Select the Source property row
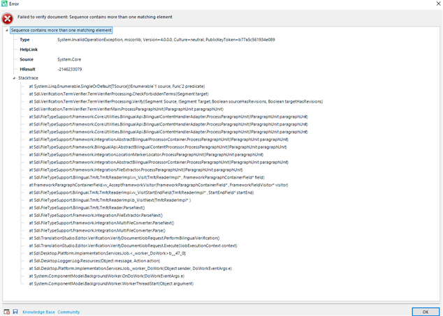The height and width of the screenshot is (316, 443). 27,59
